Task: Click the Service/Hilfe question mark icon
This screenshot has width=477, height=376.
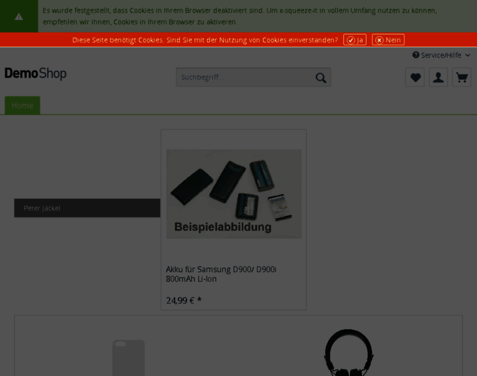Action: pyautogui.click(x=416, y=55)
